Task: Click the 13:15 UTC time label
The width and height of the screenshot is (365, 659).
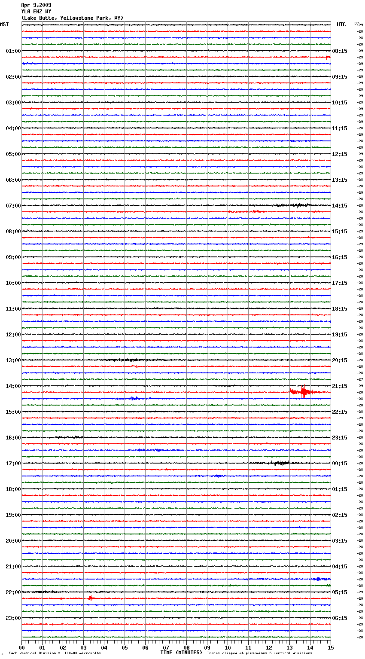Action: pos(340,180)
